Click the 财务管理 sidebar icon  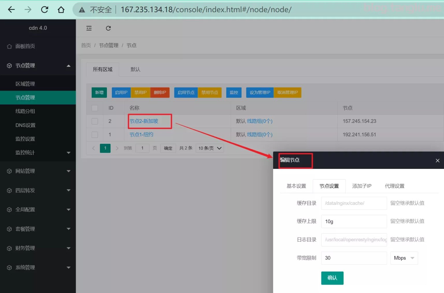point(9,248)
